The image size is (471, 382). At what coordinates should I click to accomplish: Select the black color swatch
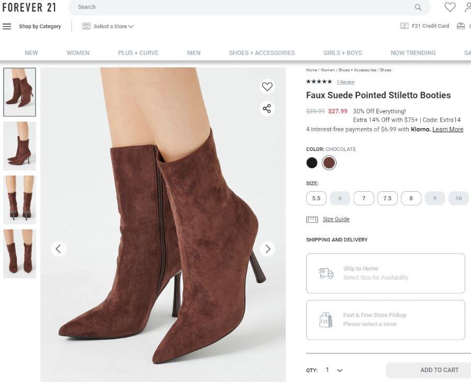point(312,163)
